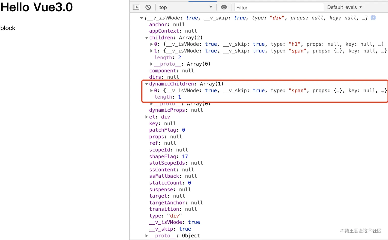Click 'length: 1' under dynamicChildren
The image size is (388, 240).
(x=168, y=97)
